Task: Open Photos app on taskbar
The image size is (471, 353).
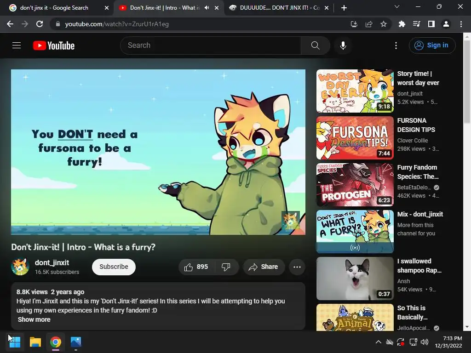Action: tap(76, 342)
